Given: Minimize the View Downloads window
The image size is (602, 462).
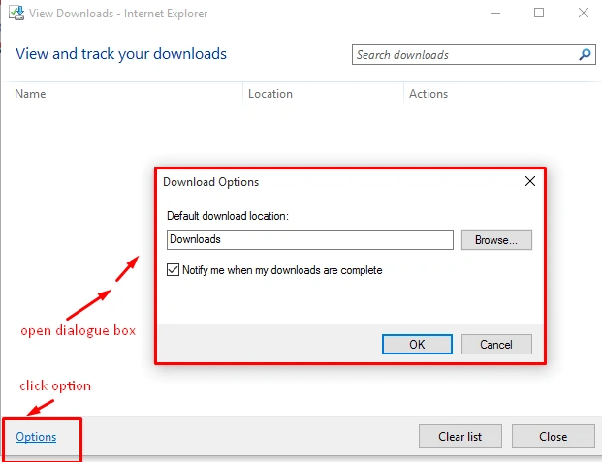Looking at the screenshot, I should 495,13.
